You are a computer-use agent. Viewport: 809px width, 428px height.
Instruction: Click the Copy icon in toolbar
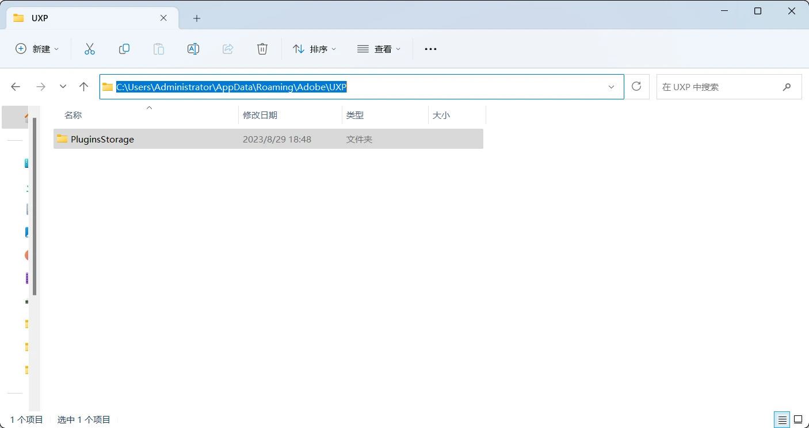pos(124,49)
